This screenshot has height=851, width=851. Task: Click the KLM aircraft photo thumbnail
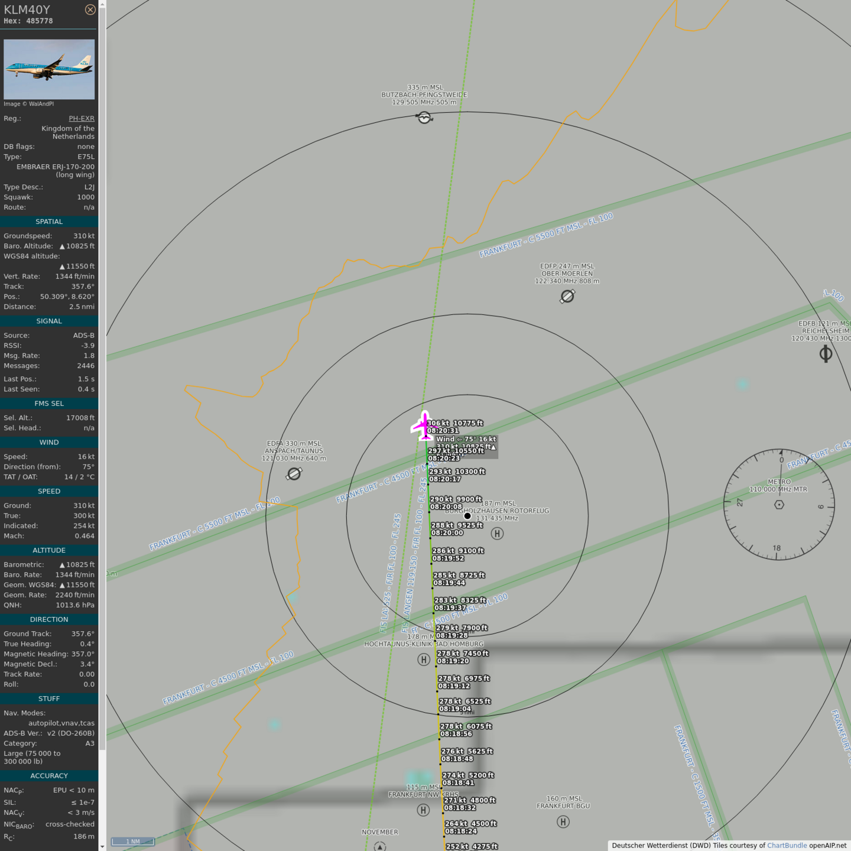[x=49, y=69]
